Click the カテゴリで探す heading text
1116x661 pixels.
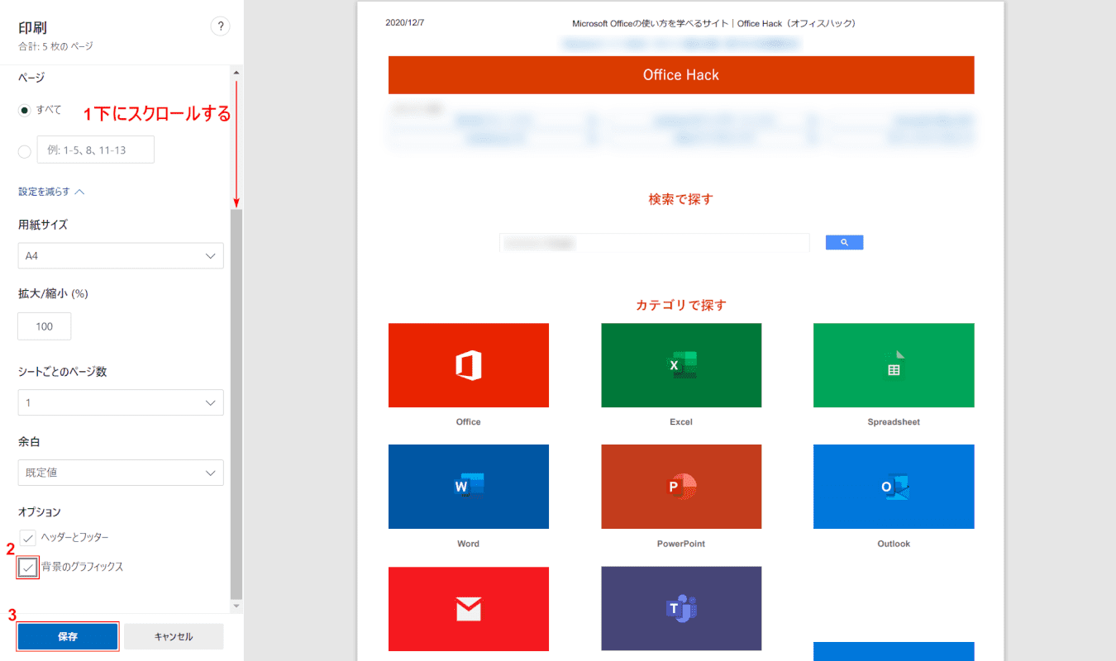click(x=681, y=305)
